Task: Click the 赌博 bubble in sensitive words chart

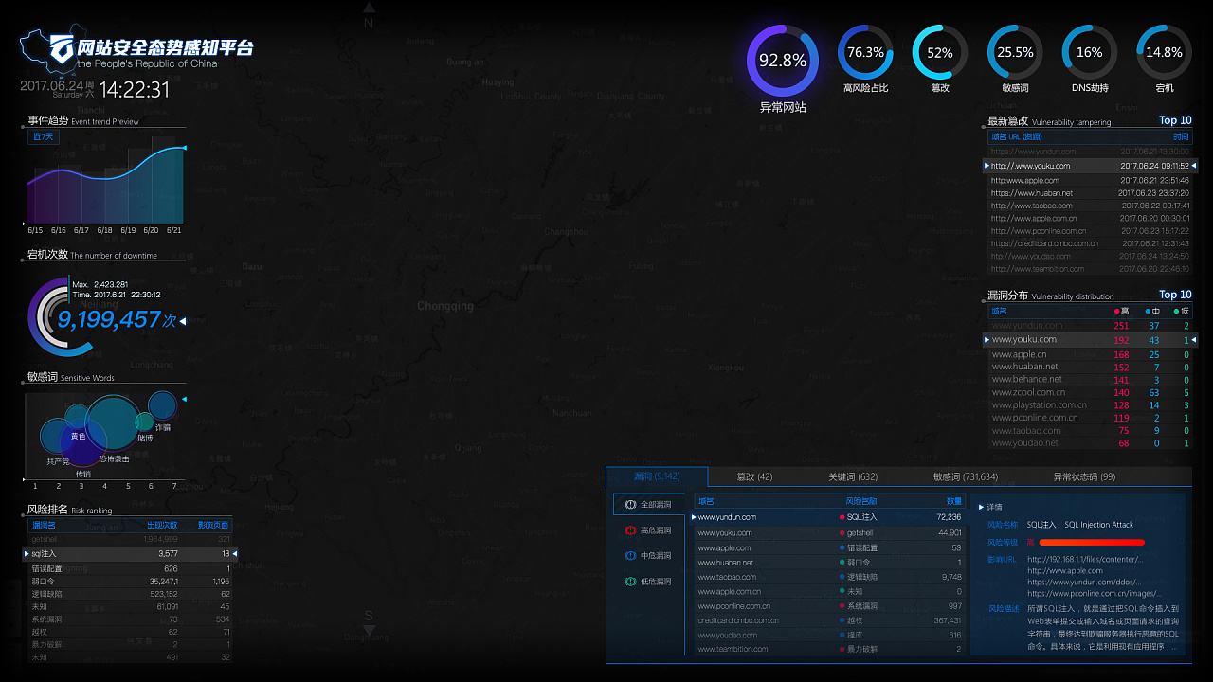Action: coord(144,422)
